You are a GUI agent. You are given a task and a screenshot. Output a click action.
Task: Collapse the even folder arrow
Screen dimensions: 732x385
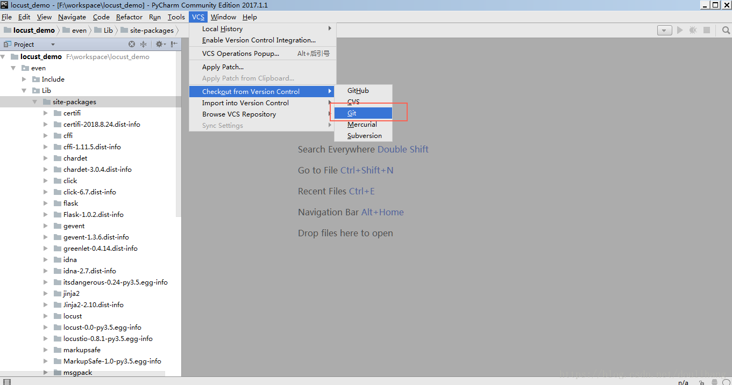(13, 68)
